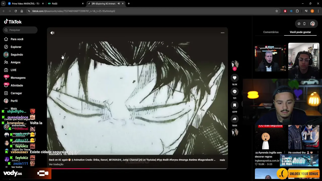Like the video with heart icon
The width and height of the screenshot is (322, 181).
(x=234, y=78)
